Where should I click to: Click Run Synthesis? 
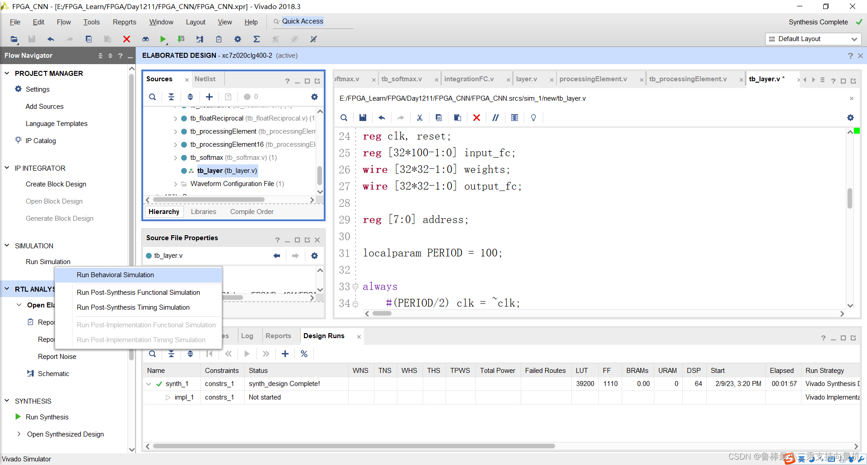[x=47, y=417]
